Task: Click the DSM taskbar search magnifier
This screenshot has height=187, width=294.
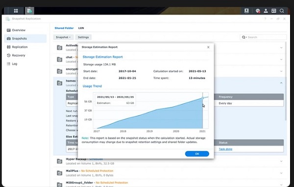Action: tap(282, 11)
